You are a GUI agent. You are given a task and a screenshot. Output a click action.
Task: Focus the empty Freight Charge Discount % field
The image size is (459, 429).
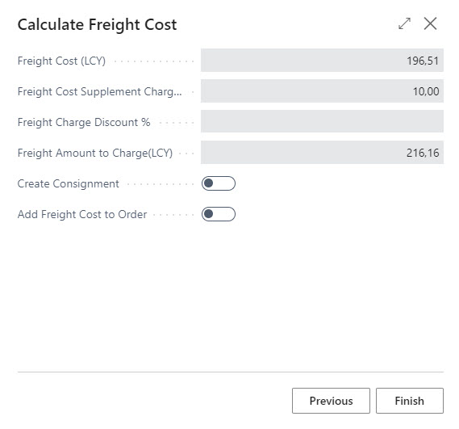tap(322, 121)
